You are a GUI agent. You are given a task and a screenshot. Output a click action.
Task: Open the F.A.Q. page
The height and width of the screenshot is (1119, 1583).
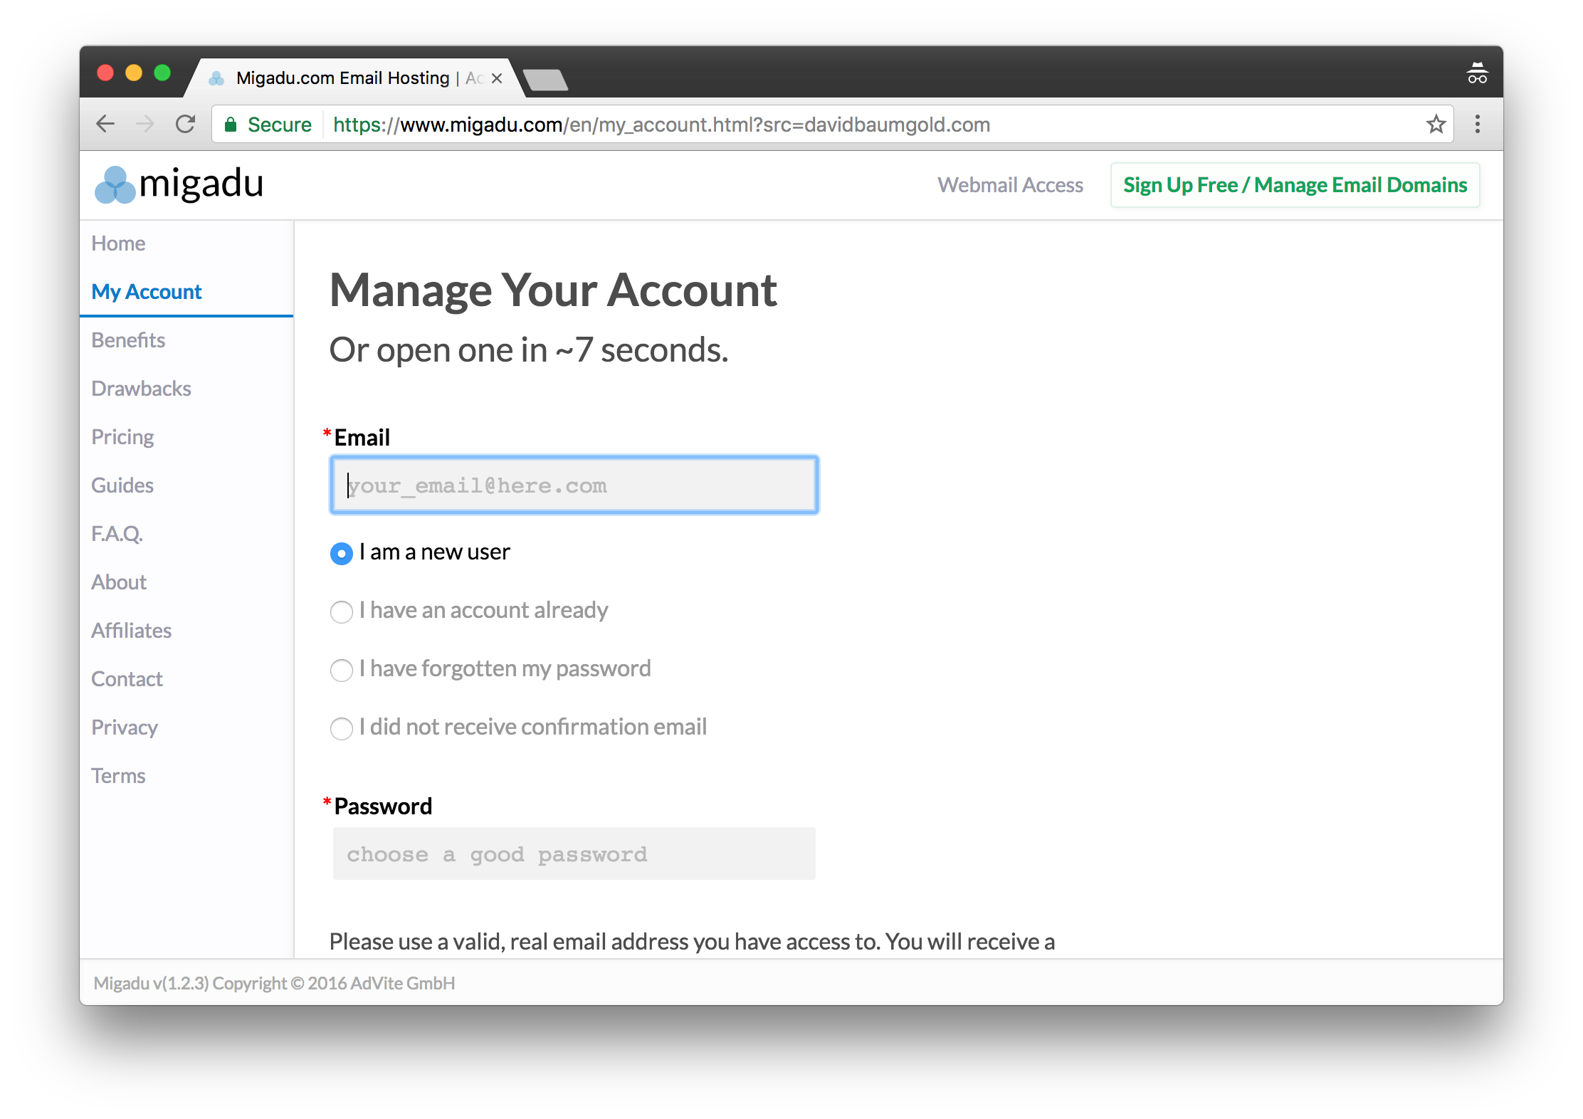pyautogui.click(x=117, y=534)
